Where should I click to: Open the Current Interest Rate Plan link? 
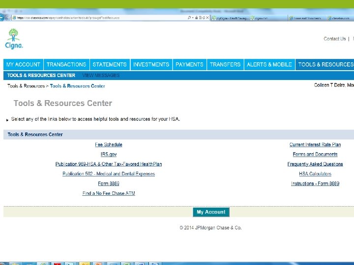[315, 145]
